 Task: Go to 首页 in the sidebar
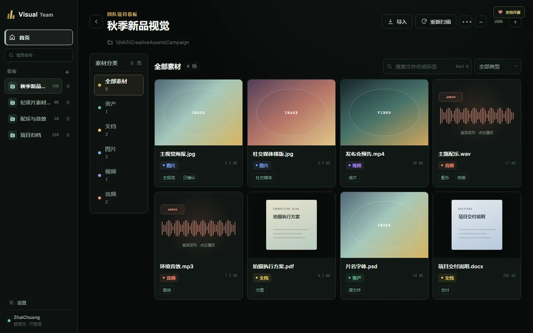pos(39,37)
